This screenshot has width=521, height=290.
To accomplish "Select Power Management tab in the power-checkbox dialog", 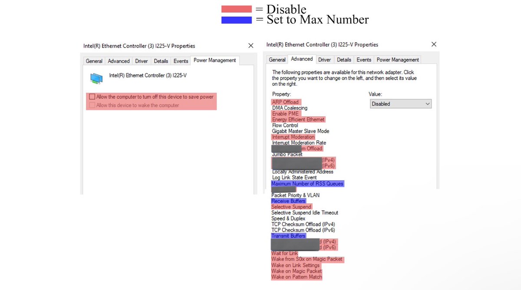I will [214, 60].
